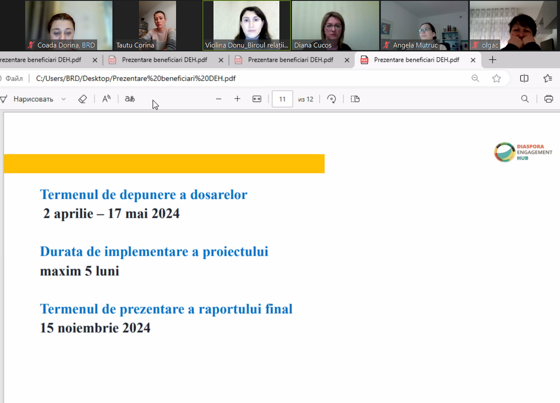Zoom out with the minus button

pos(219,99)
